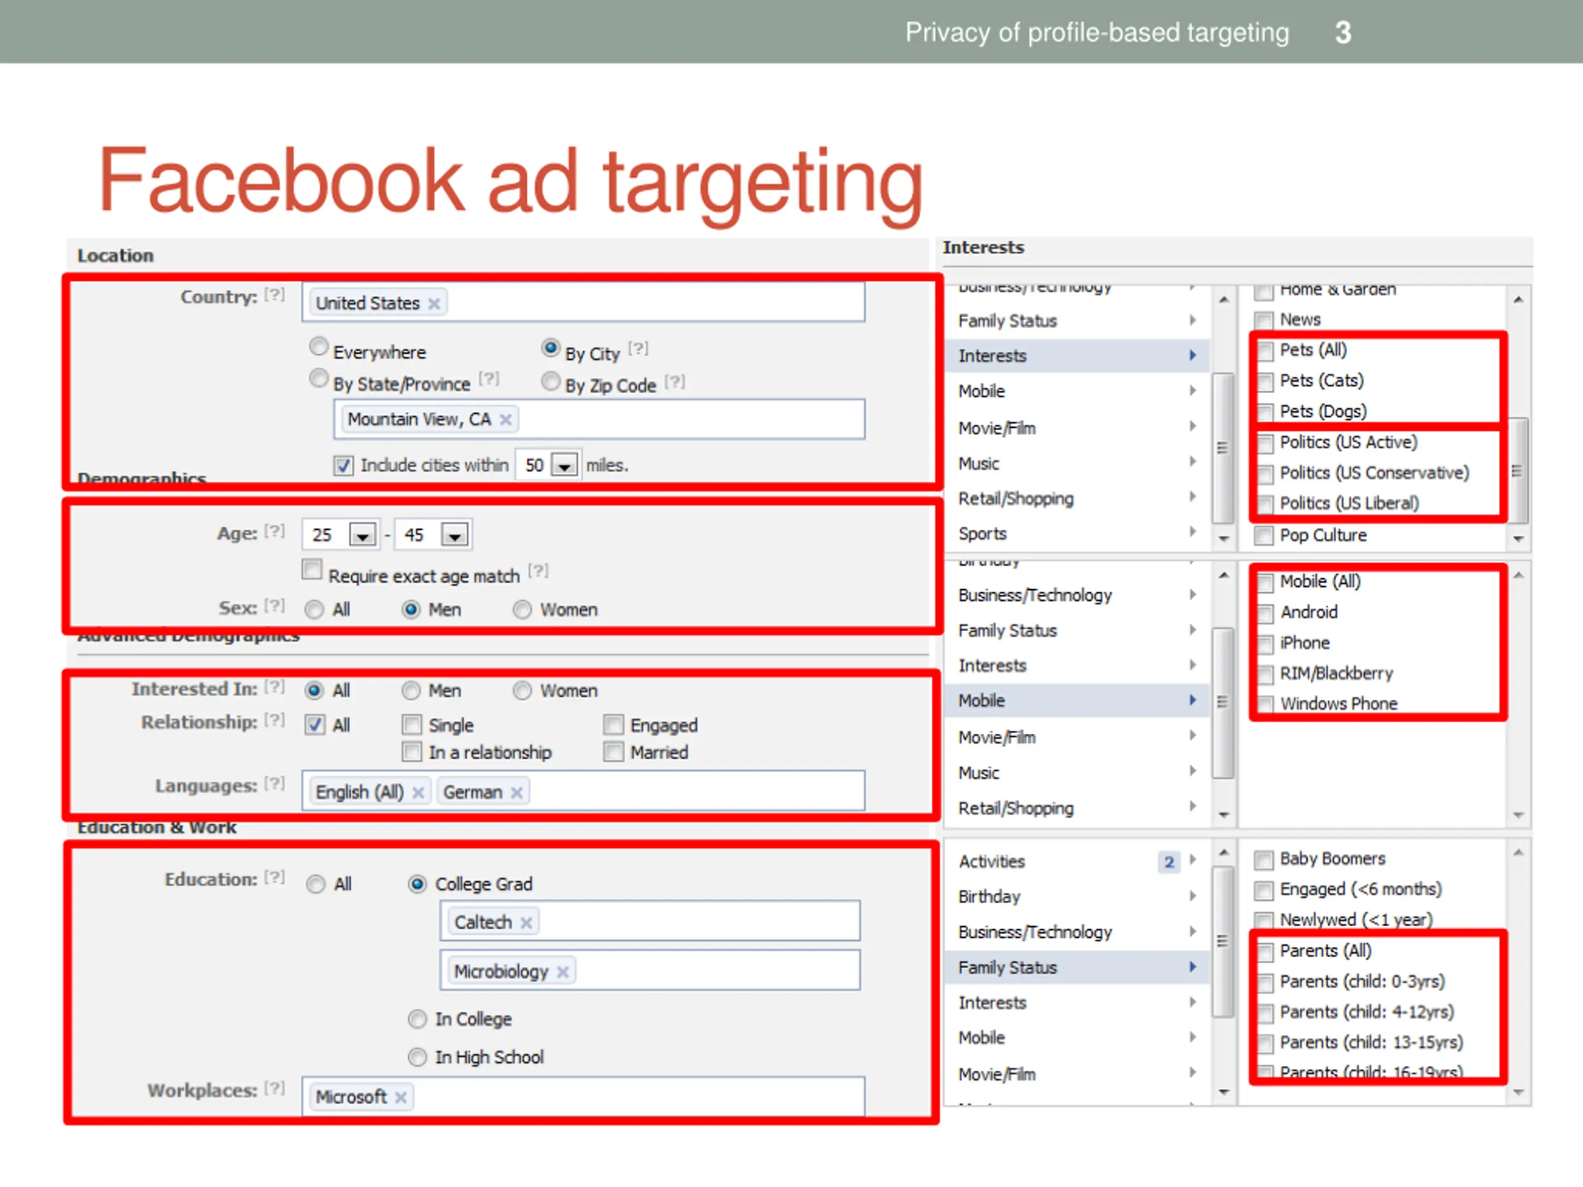Enable Require exact age match checkbox
The width and height of the screenshot is (1583, 1187).
point(312,569)
